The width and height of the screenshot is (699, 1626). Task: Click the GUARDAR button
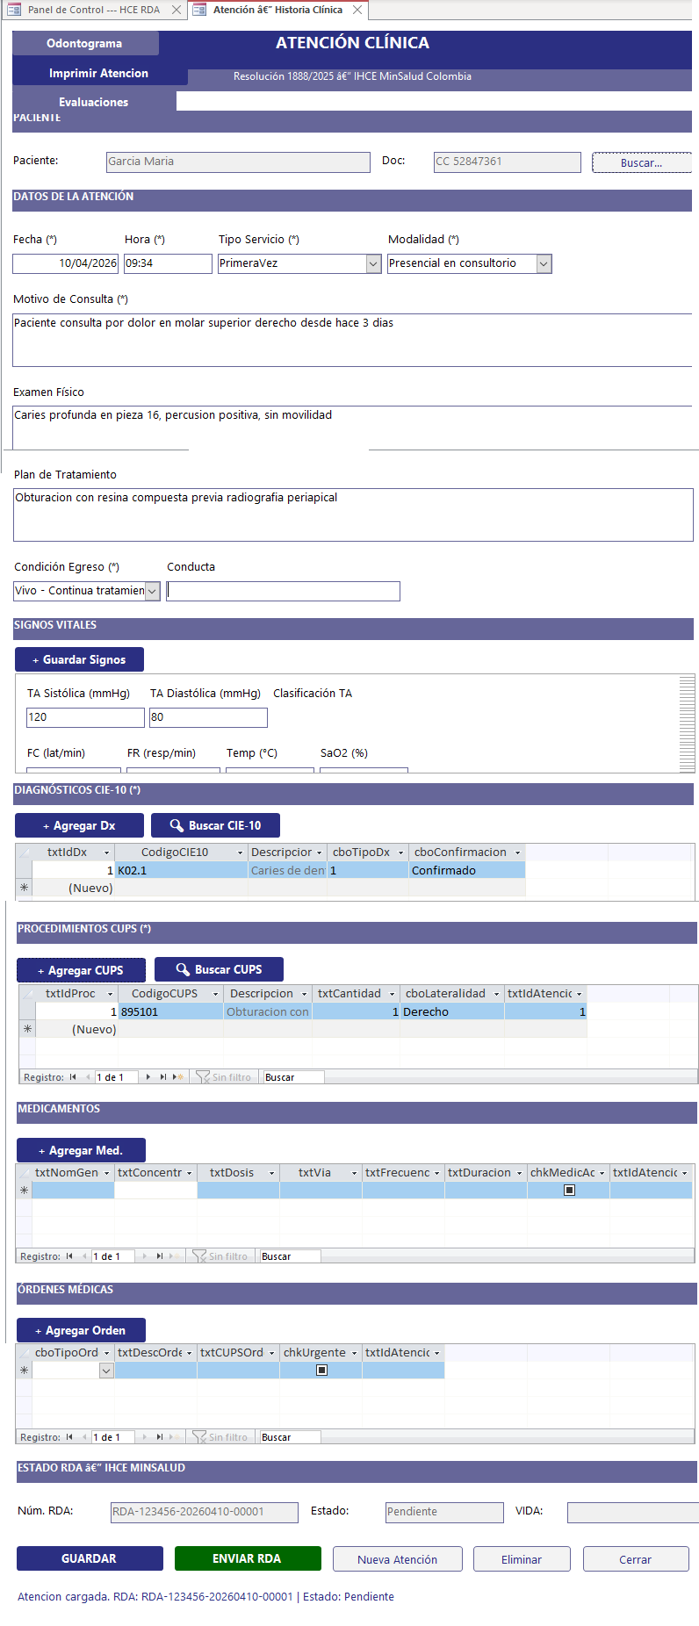[90, 1558]
